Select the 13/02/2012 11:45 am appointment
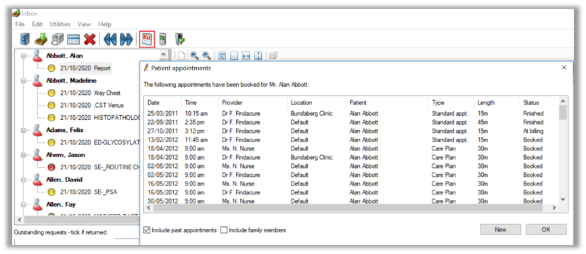586x254 pixels. pos(352,140)
